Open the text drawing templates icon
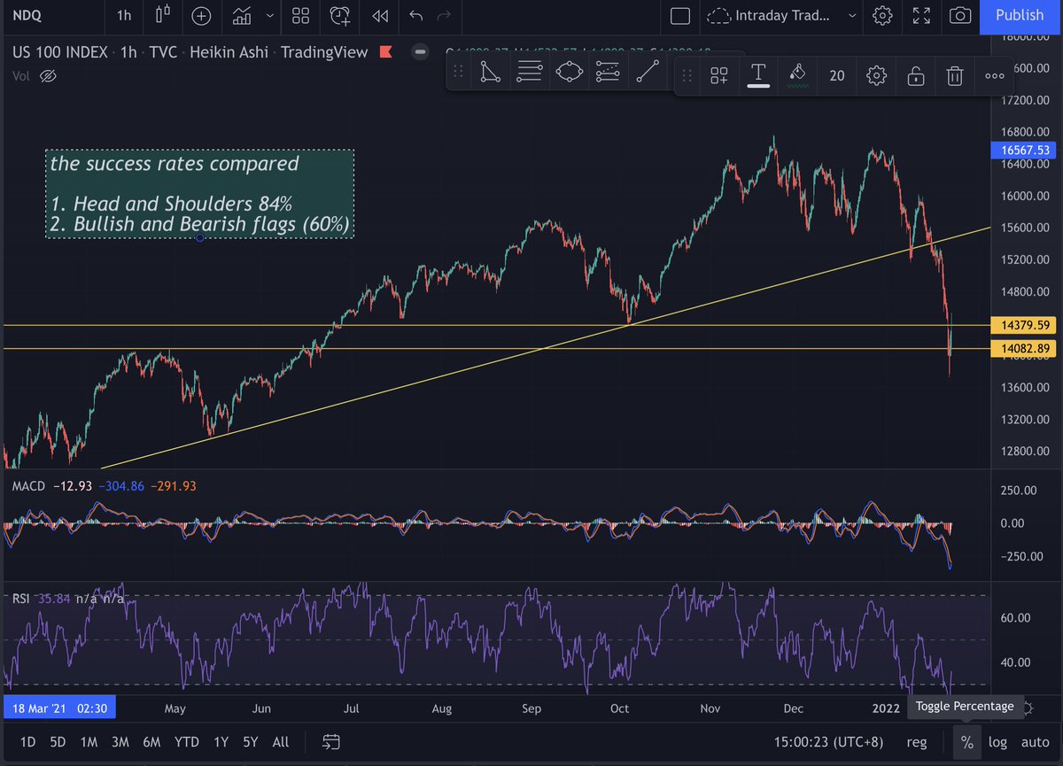The image size is (1063, 766). [x=718, y=75]
